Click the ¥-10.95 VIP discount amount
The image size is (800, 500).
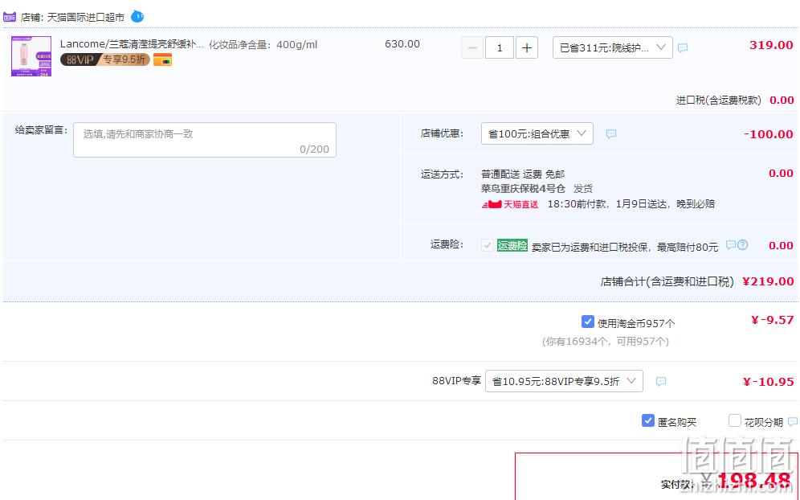769,382
